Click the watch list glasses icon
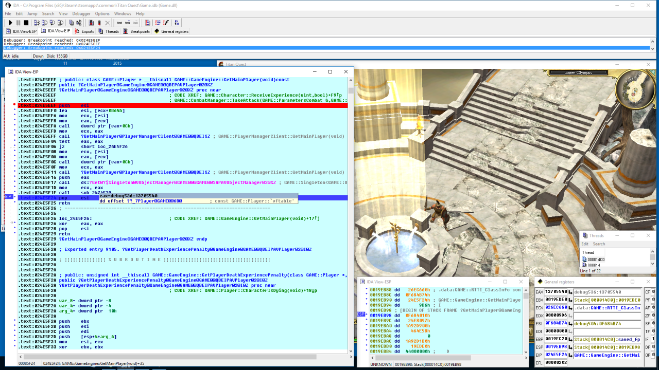The height and width of the screenshot is (370, 659). click(x=119, y=23)
